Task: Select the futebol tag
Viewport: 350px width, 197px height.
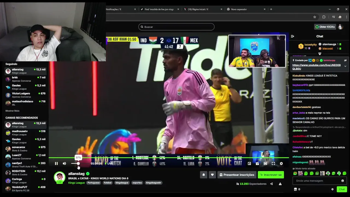Action: 108,183
